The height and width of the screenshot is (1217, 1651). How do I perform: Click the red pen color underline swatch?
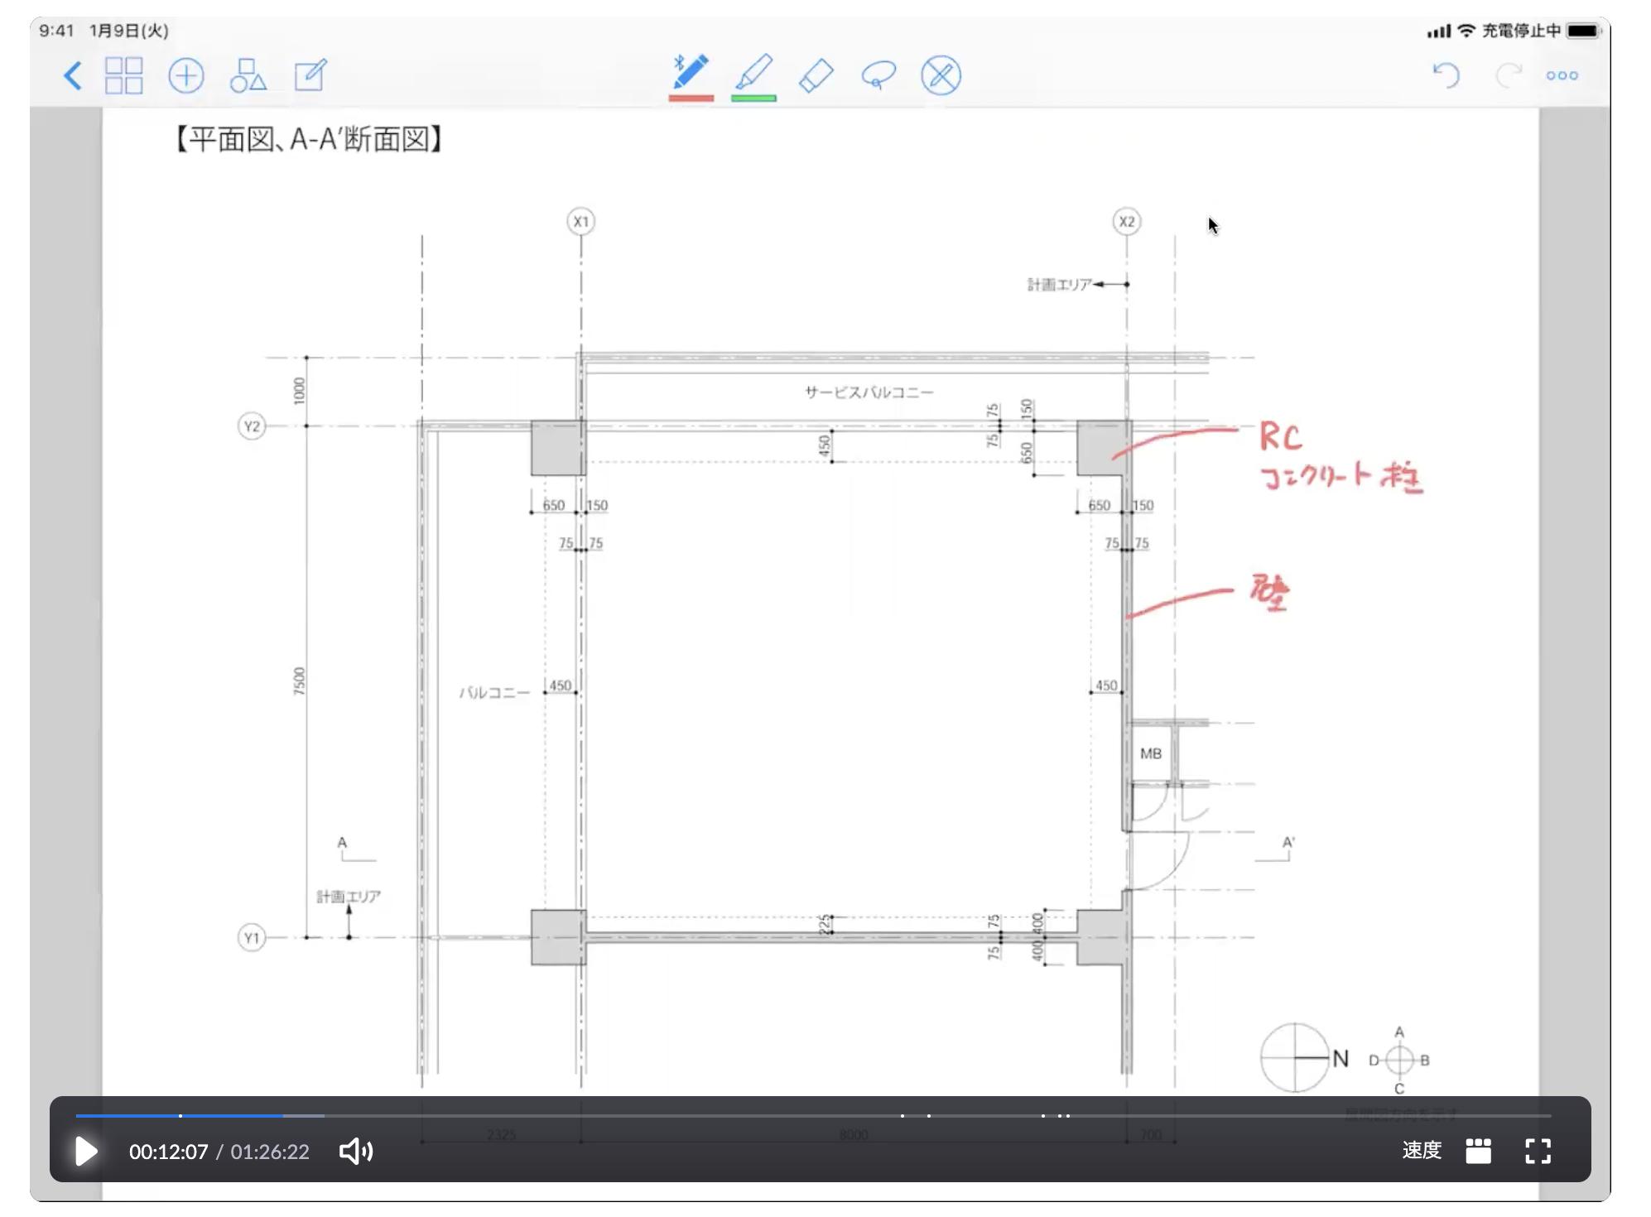click(x=691, y=99)
